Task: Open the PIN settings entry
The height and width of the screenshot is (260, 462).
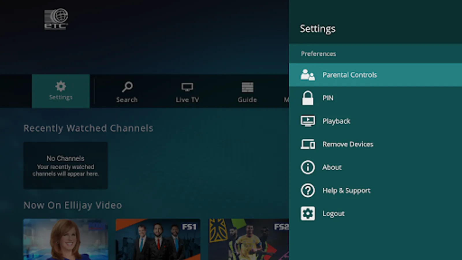Action: (375, 98)
